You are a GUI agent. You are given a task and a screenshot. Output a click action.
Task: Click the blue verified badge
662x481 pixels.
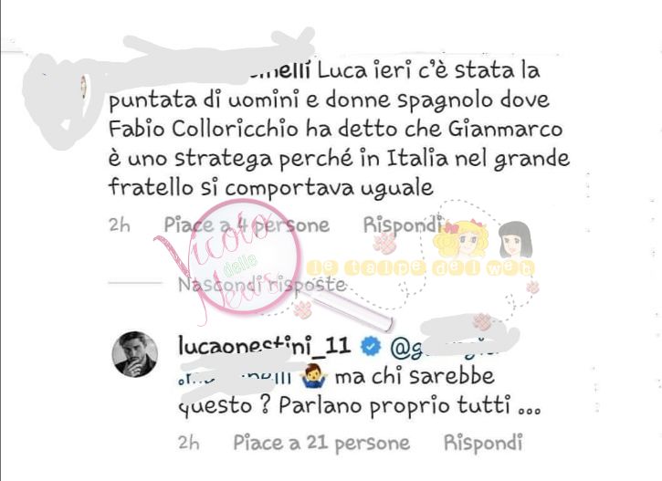pyautogui.click(x=371, y=347)
